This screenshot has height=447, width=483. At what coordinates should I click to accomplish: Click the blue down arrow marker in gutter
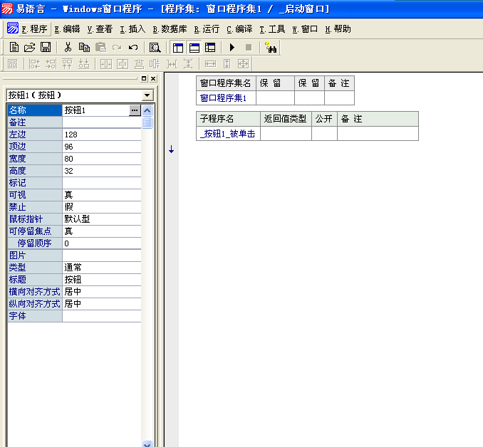[x=171, y=149]
